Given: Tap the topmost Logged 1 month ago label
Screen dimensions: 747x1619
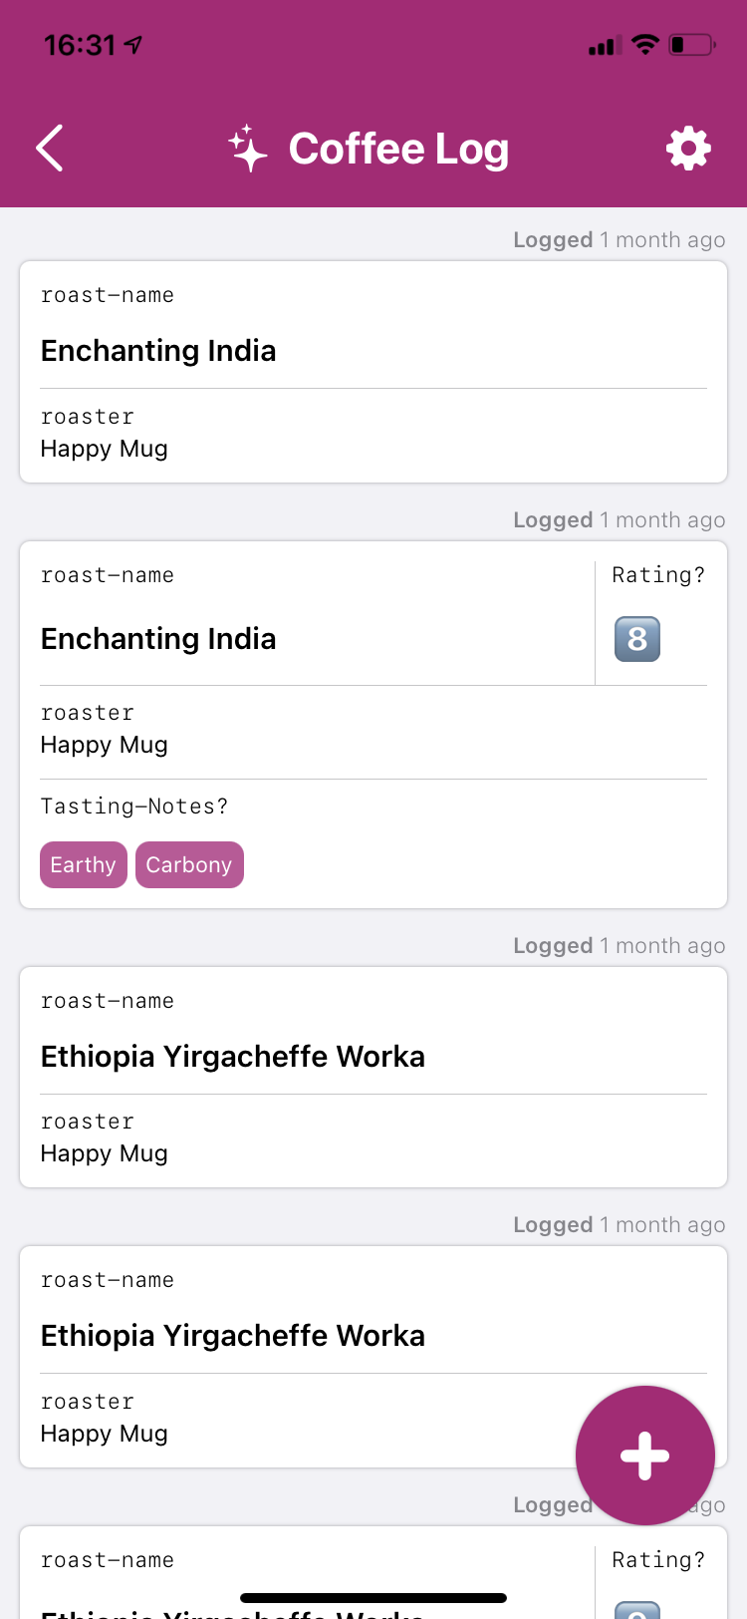Looking at the screenshot, I should click(x=620, y=240).
